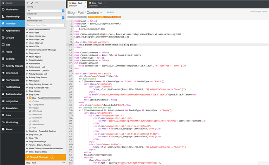Click the Compare Changes badge

click(112, 17)
